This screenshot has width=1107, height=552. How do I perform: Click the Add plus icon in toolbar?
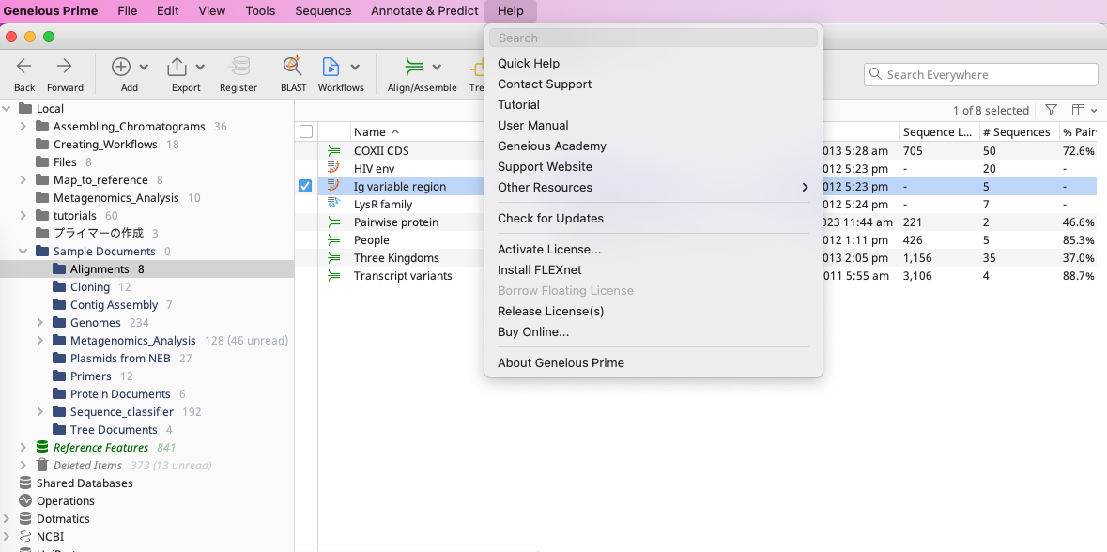pyautogui.click(x=121, y=67)
